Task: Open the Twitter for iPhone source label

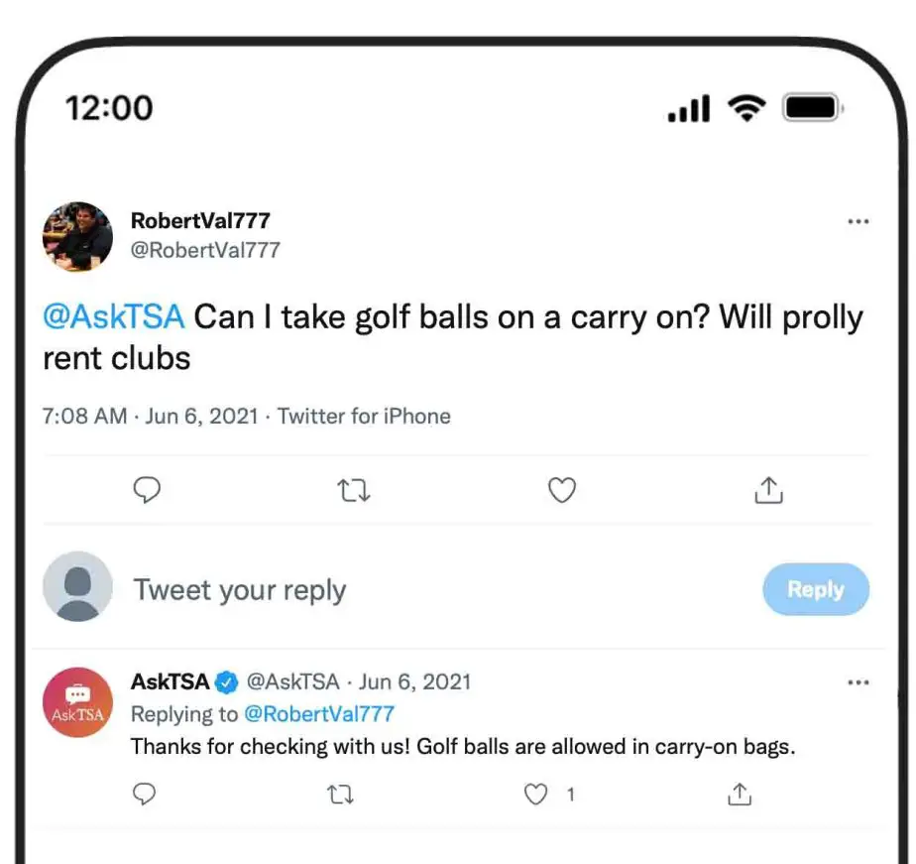Action: [364, 416]
